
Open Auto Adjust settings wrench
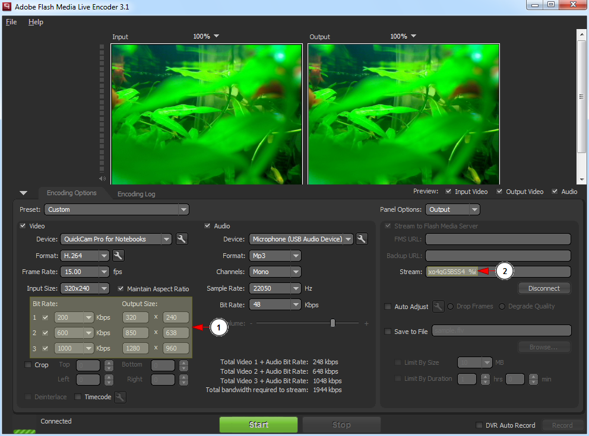[x=438, y=306]
